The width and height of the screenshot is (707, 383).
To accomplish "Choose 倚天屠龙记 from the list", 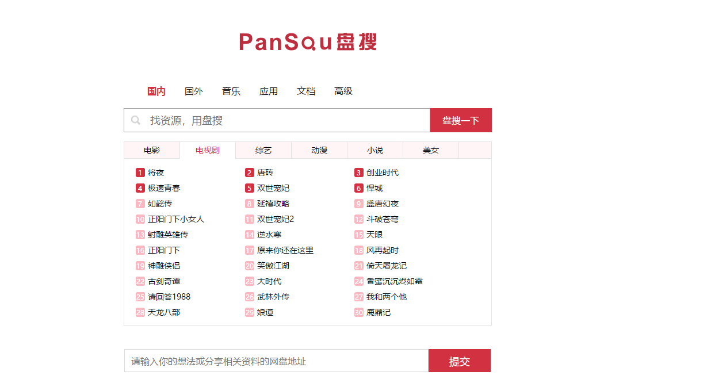I will point(387,266).
